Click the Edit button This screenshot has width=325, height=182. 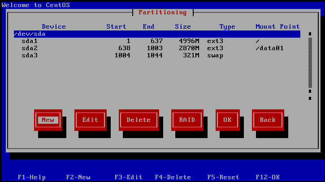tap(90, 120)
